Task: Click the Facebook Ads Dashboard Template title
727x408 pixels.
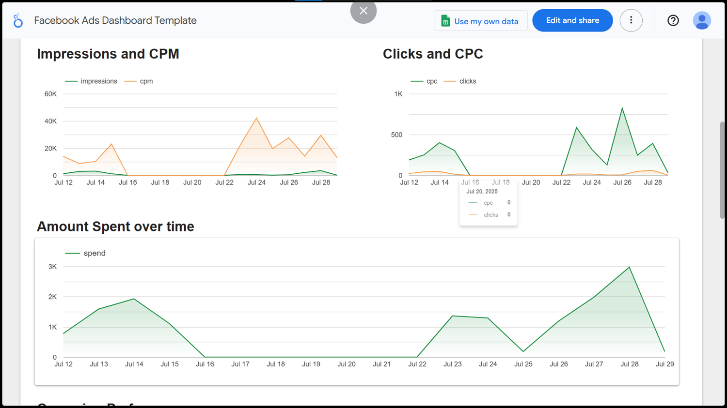Action: point(115,20)
